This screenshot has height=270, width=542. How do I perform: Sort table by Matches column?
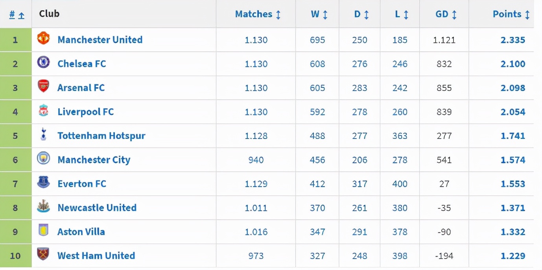click(x=258, y=14)
